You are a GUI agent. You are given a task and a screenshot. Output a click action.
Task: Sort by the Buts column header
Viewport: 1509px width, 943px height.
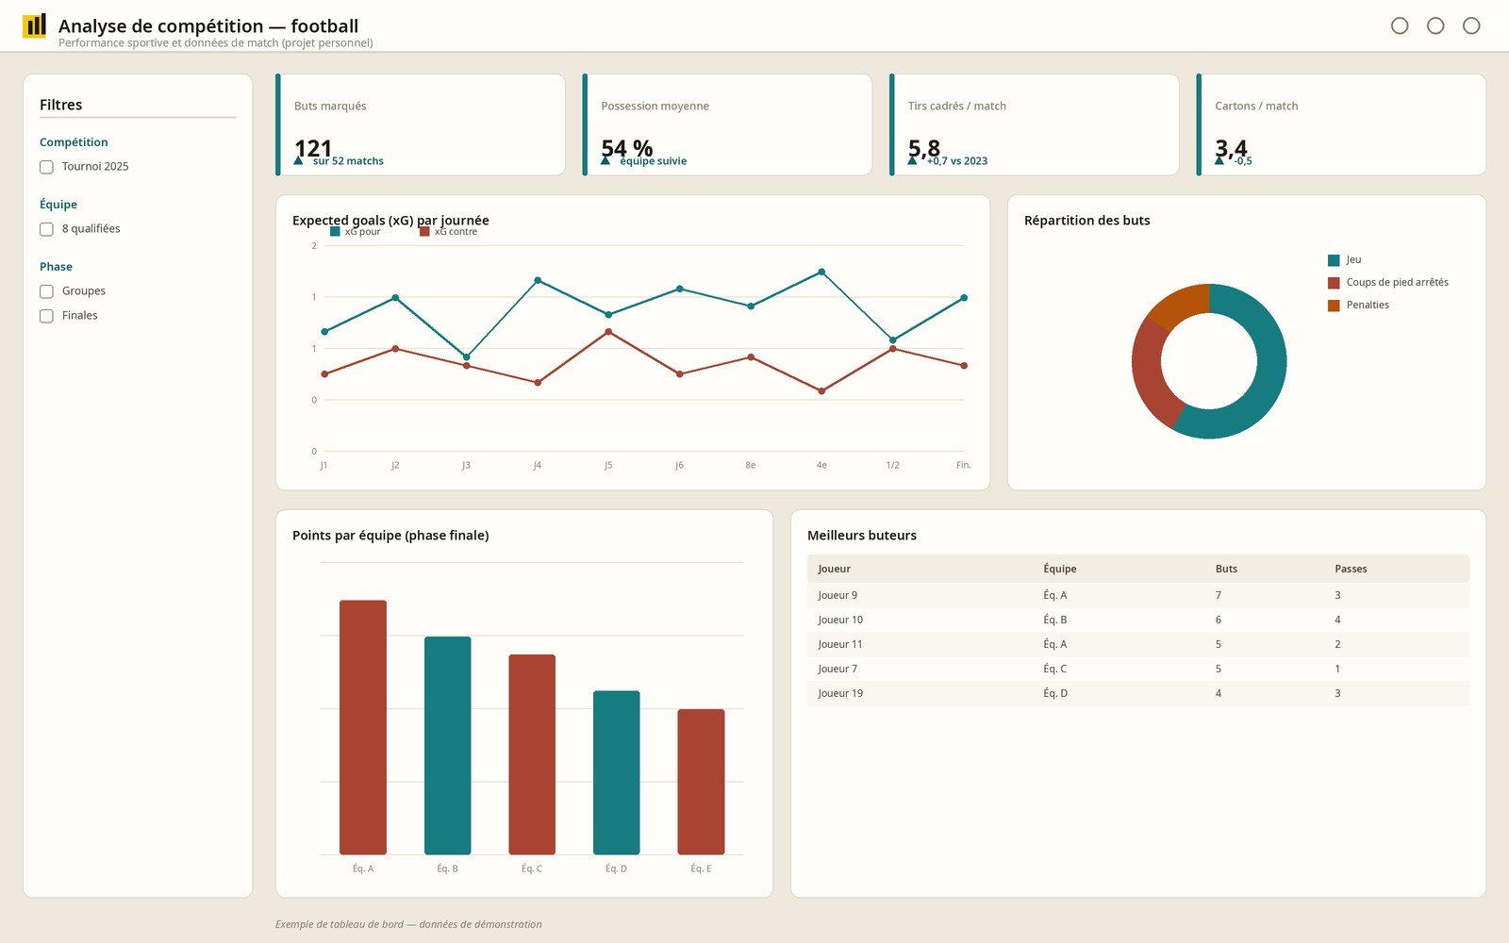pos(1226,569)
